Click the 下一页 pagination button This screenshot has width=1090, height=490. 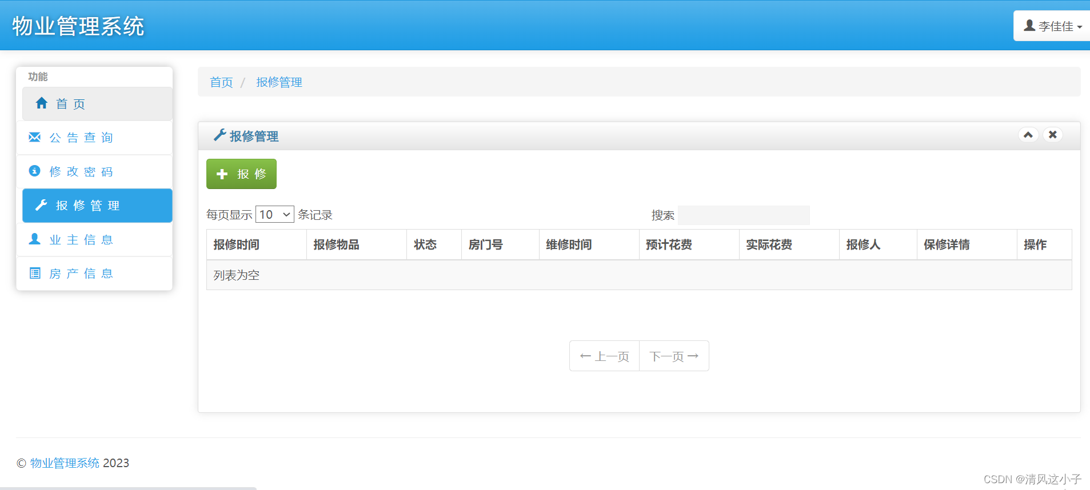674,356
